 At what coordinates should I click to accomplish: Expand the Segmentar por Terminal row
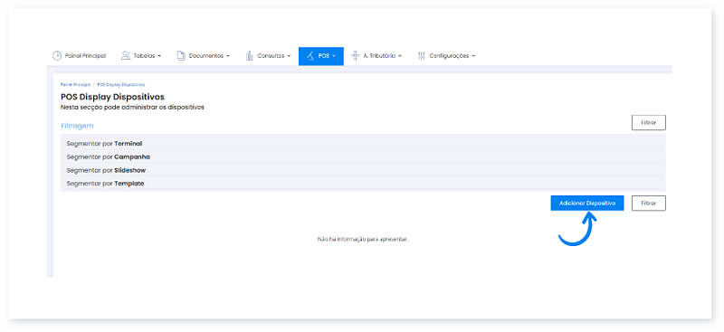363,144
